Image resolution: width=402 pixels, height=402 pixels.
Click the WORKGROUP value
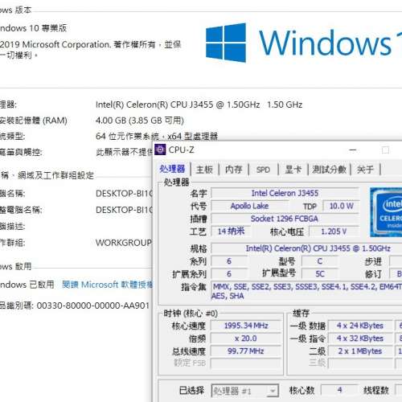click(x=124, y=243)
